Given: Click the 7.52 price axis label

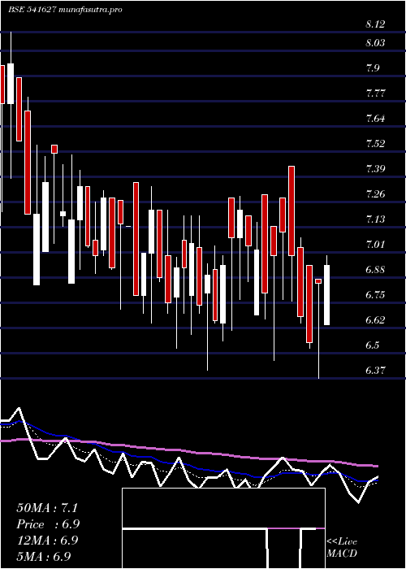Looking at the screenshot, I should point(375,143).
